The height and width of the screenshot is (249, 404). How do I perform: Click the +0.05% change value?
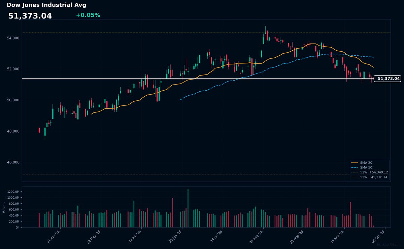pyautogui.click(x=88, y=15)
